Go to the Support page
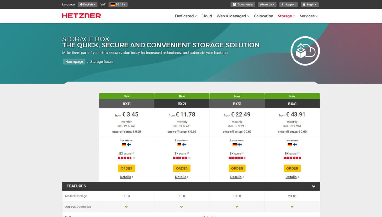Image resolution: width=382 pixels, height=217 pixels. 288,4
